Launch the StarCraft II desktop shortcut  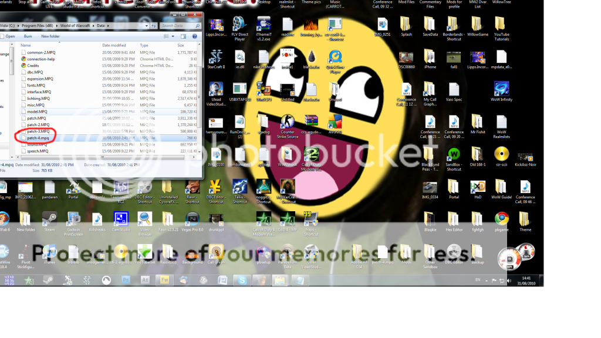tap(216, 59)
